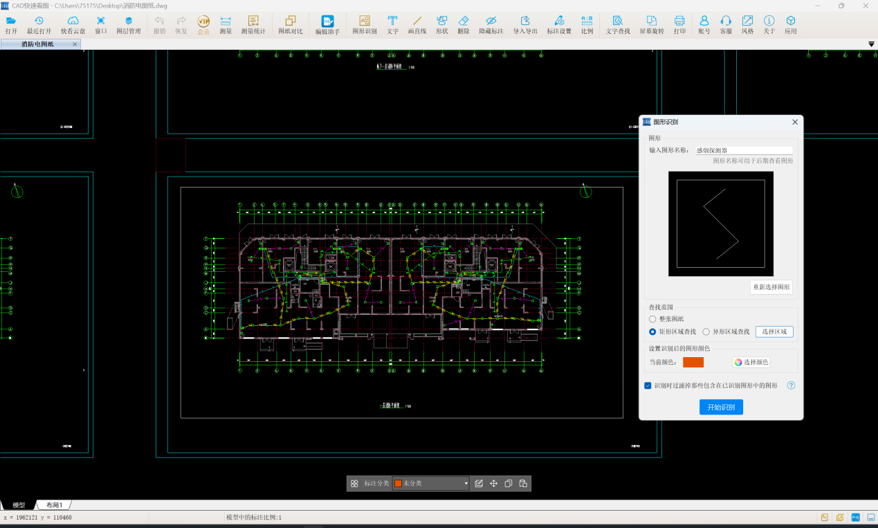This screenshot has height=528, width=878.
Task: Switch to the 布局1 layout tab
Action: (54, 505)
